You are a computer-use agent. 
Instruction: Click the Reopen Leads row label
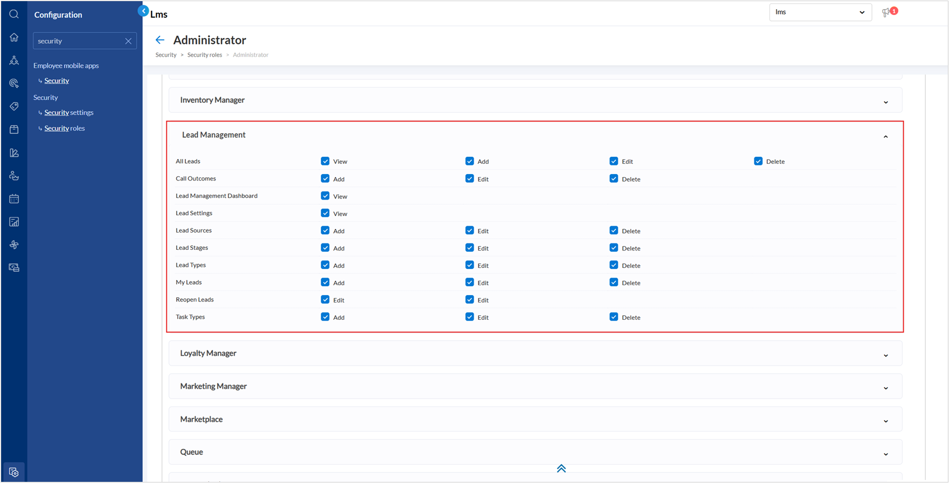195,300
